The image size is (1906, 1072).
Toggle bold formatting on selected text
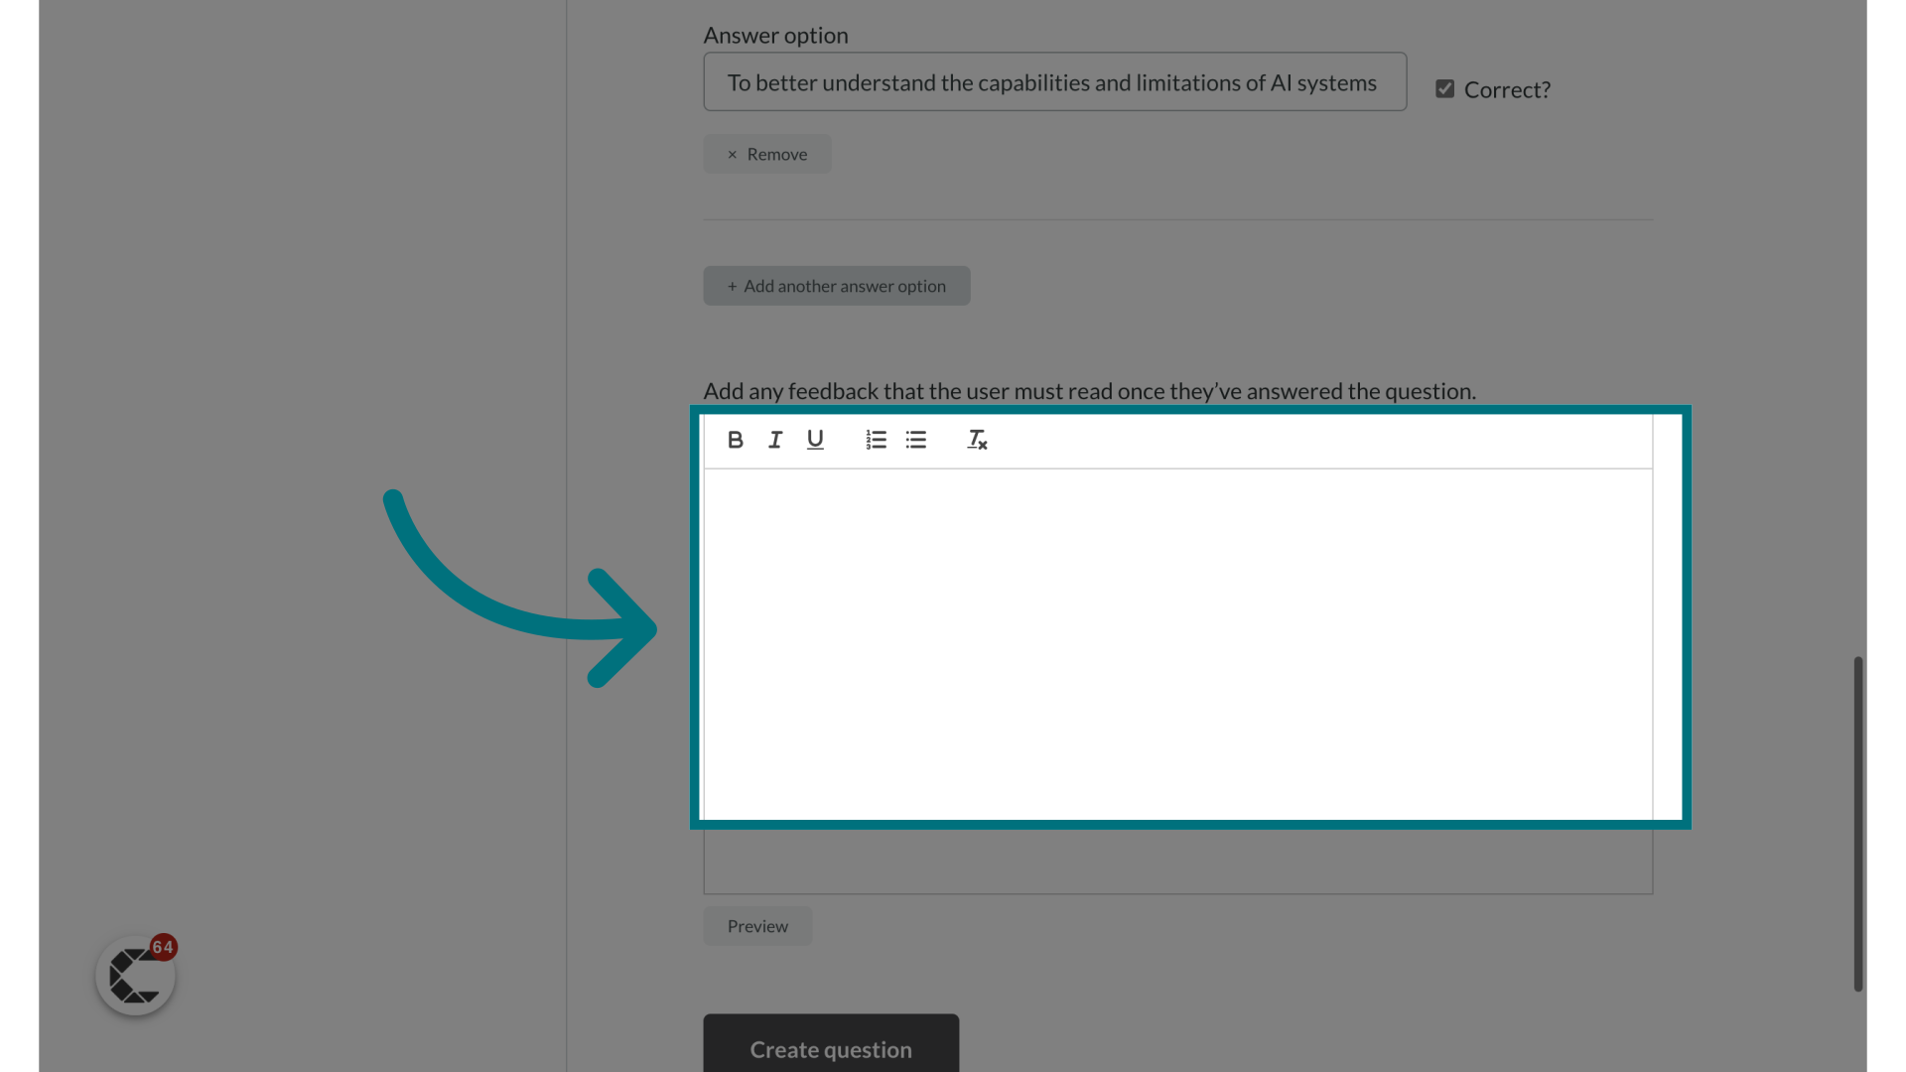tap(735, 440)
